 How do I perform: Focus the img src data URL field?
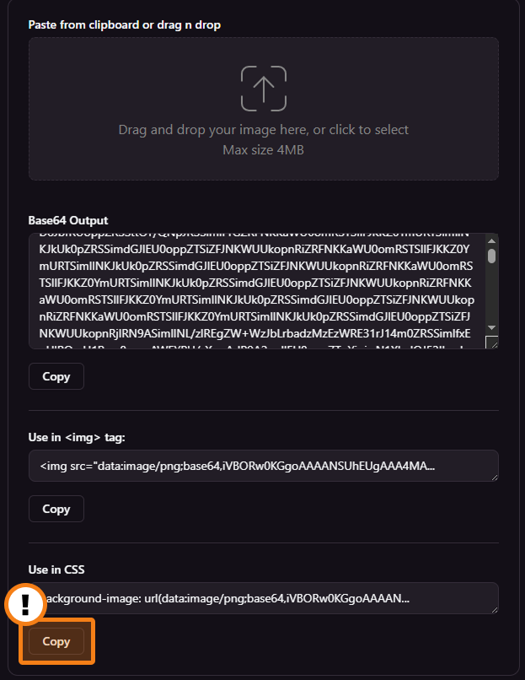tap(253, 466)
